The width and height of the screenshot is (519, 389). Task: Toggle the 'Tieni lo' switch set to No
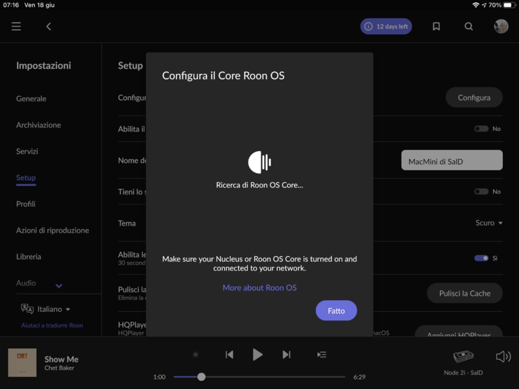coord(481,192)
